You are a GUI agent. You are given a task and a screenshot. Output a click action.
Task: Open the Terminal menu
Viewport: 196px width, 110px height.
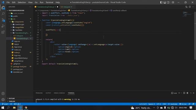pyautogui.click(x=49, y=2)
